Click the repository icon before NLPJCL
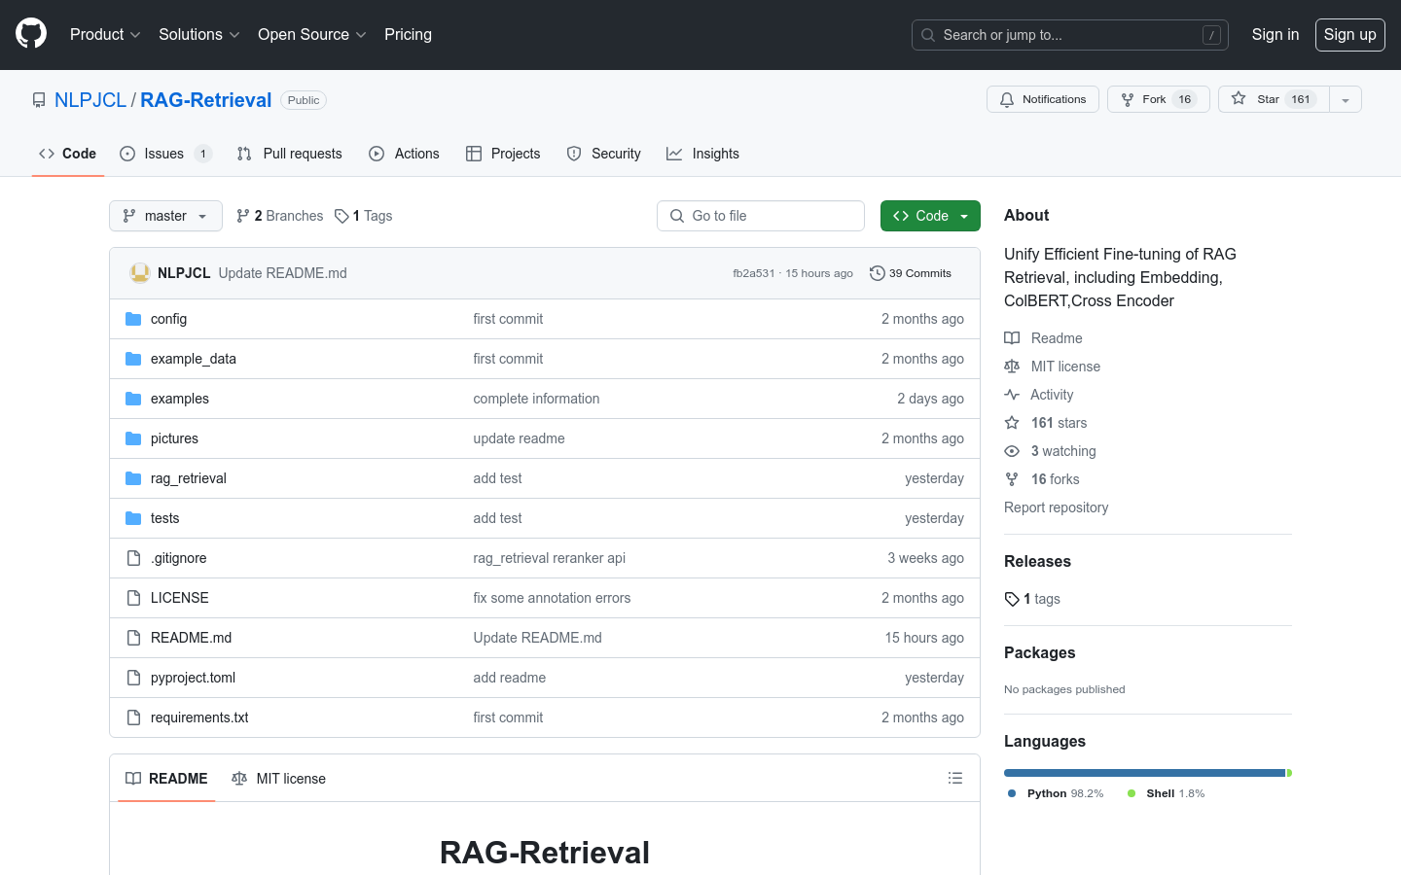This screenshot has width=1401, height=875. (x=39, y=100)
